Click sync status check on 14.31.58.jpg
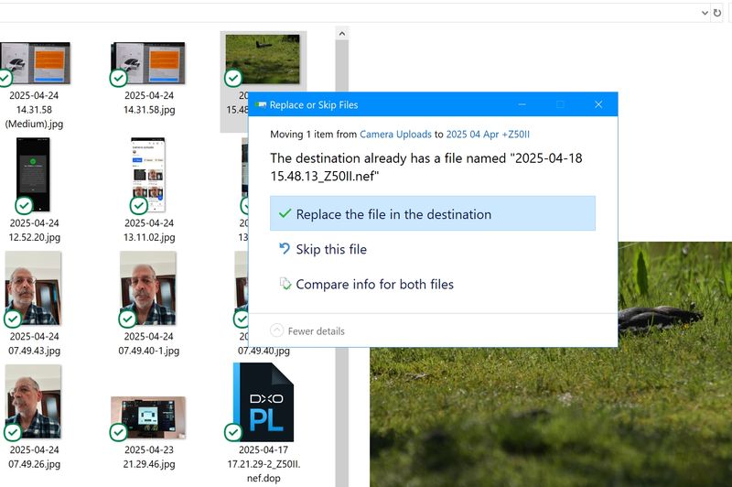The height and width of the screenshot is (487, 732). pos(118,79)
